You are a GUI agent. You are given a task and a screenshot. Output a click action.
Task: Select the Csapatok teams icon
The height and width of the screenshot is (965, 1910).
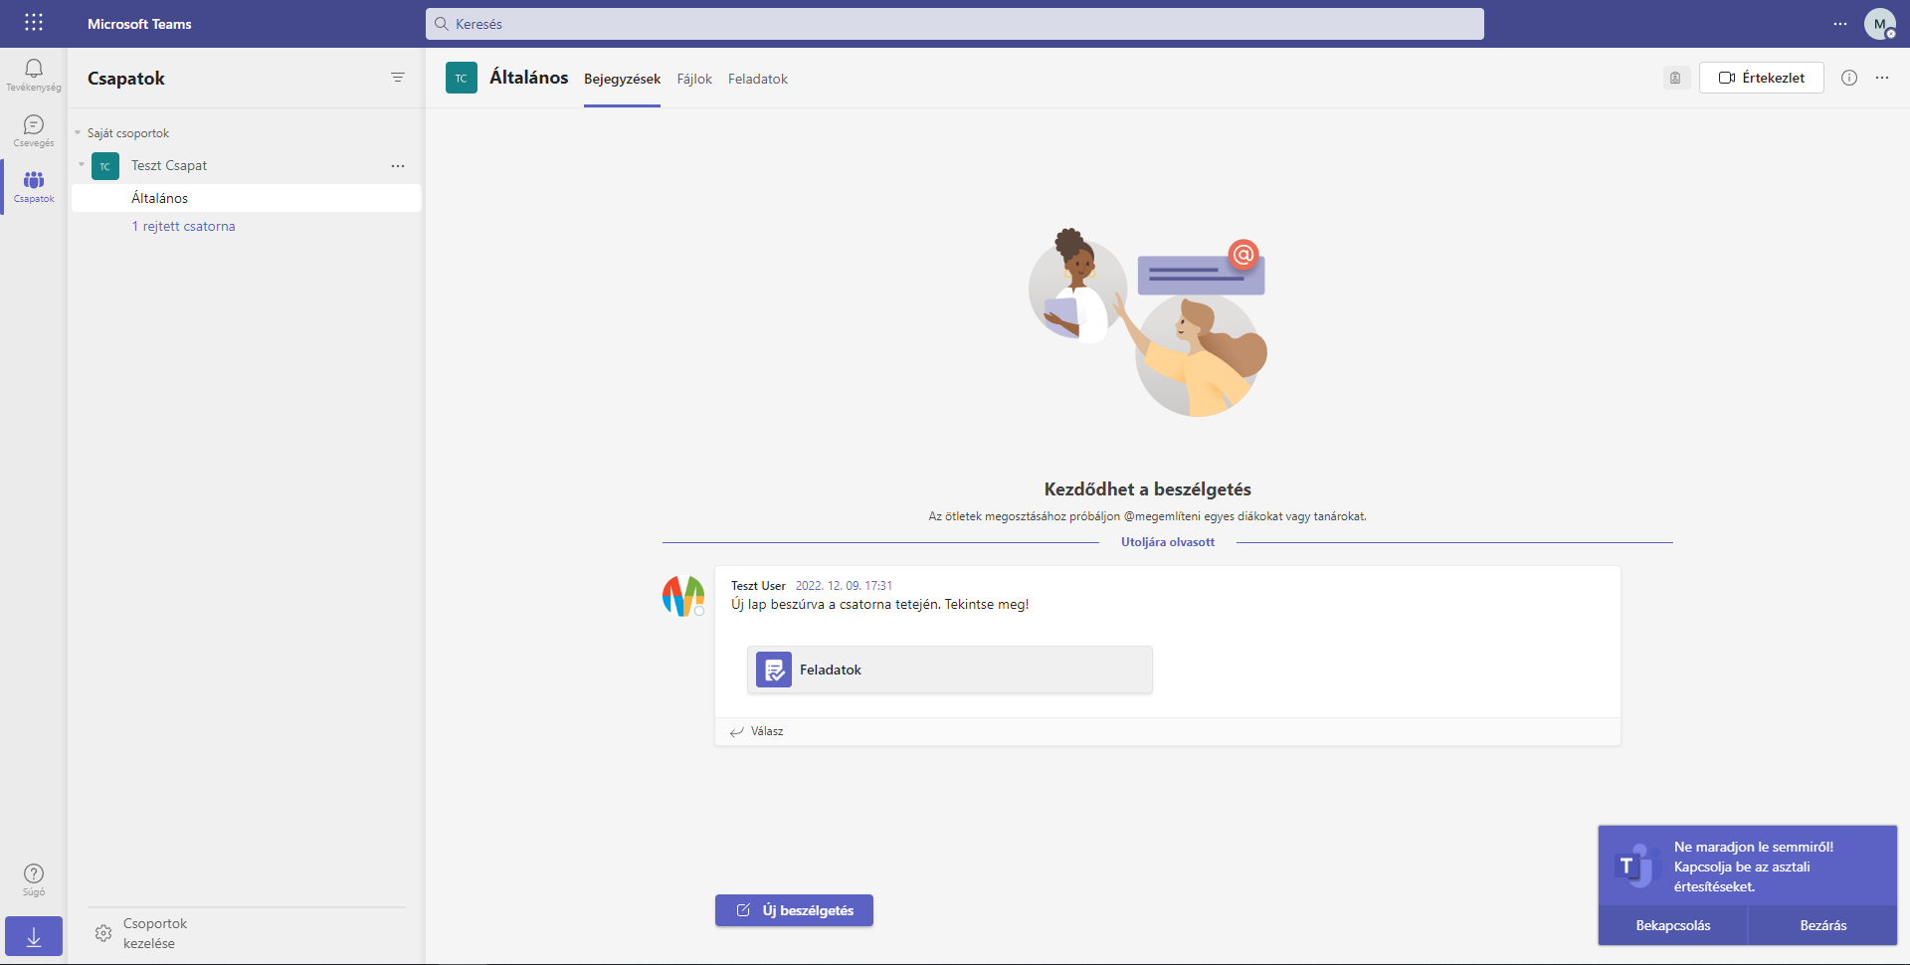34,186
